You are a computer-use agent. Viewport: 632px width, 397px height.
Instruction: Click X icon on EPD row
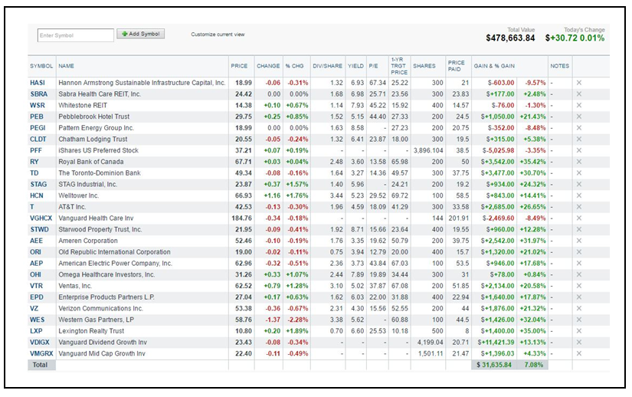tap(579, 297)
